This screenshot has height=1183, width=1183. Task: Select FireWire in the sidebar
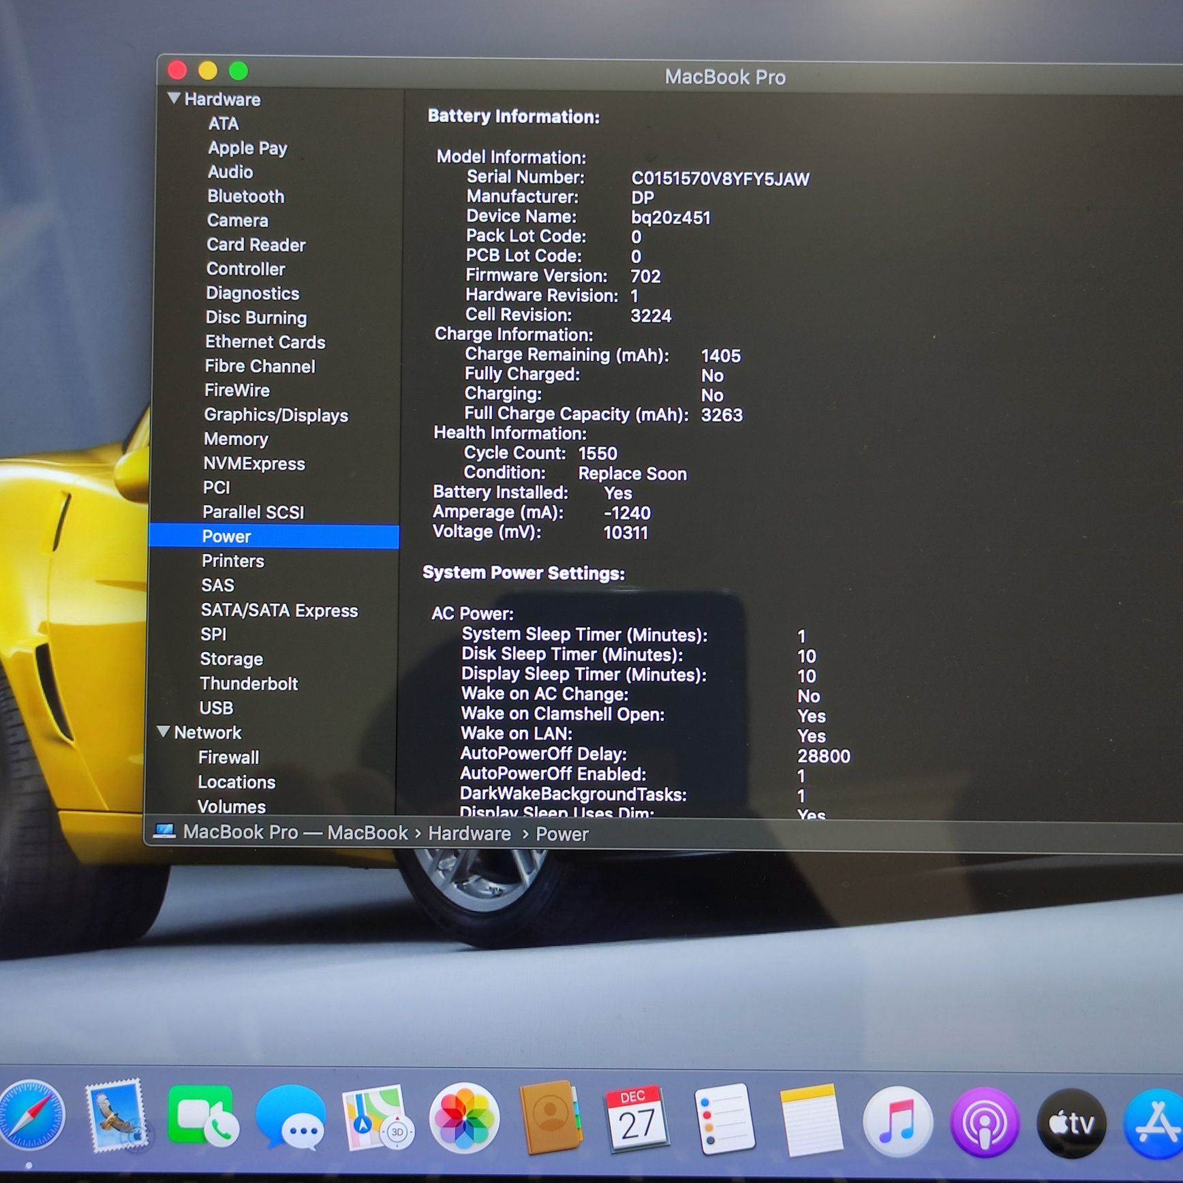pyautogui.click(x=236, y=390)
